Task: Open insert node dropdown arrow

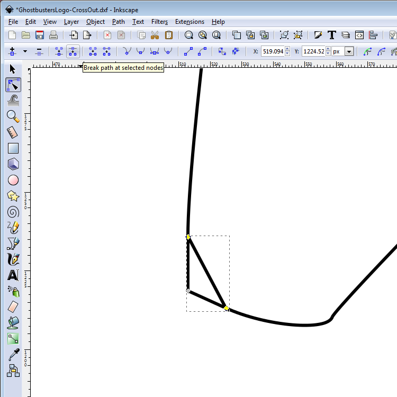Action: (25, 51)
